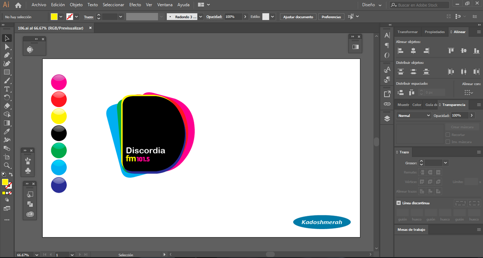Select the Pen tool
This screenshot has height=258, width=483.
click(7, 55)
